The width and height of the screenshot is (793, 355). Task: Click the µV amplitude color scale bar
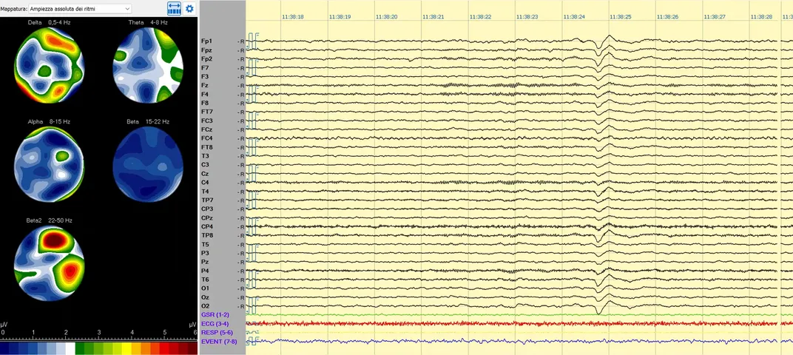(100, 348)
